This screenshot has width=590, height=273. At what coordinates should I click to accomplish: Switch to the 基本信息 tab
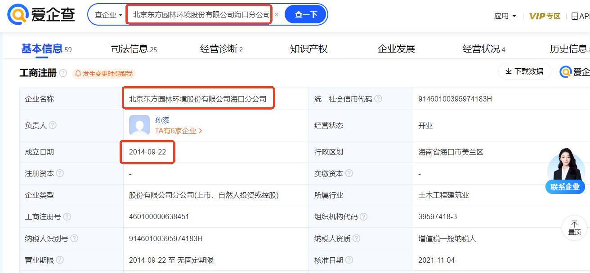click(42, 49)
